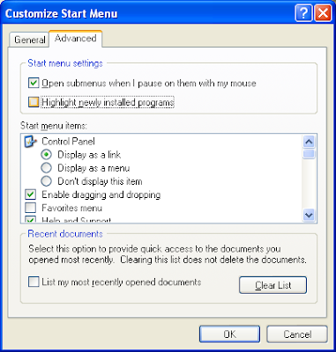Close the Customize Start Menu dialog
Screen dimensions: 336x352
coord(323,13)
